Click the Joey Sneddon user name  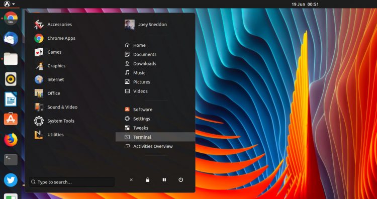coord(152,25)
